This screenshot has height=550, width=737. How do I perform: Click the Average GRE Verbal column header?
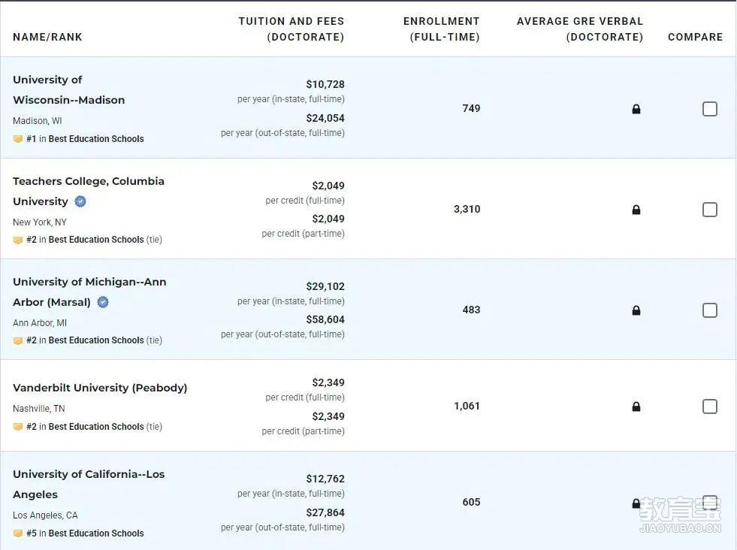click(579, 29)
